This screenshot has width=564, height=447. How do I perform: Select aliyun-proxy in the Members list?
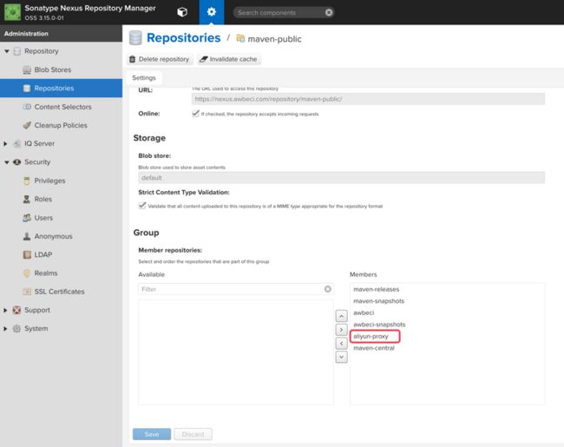[x=371, y=336]
